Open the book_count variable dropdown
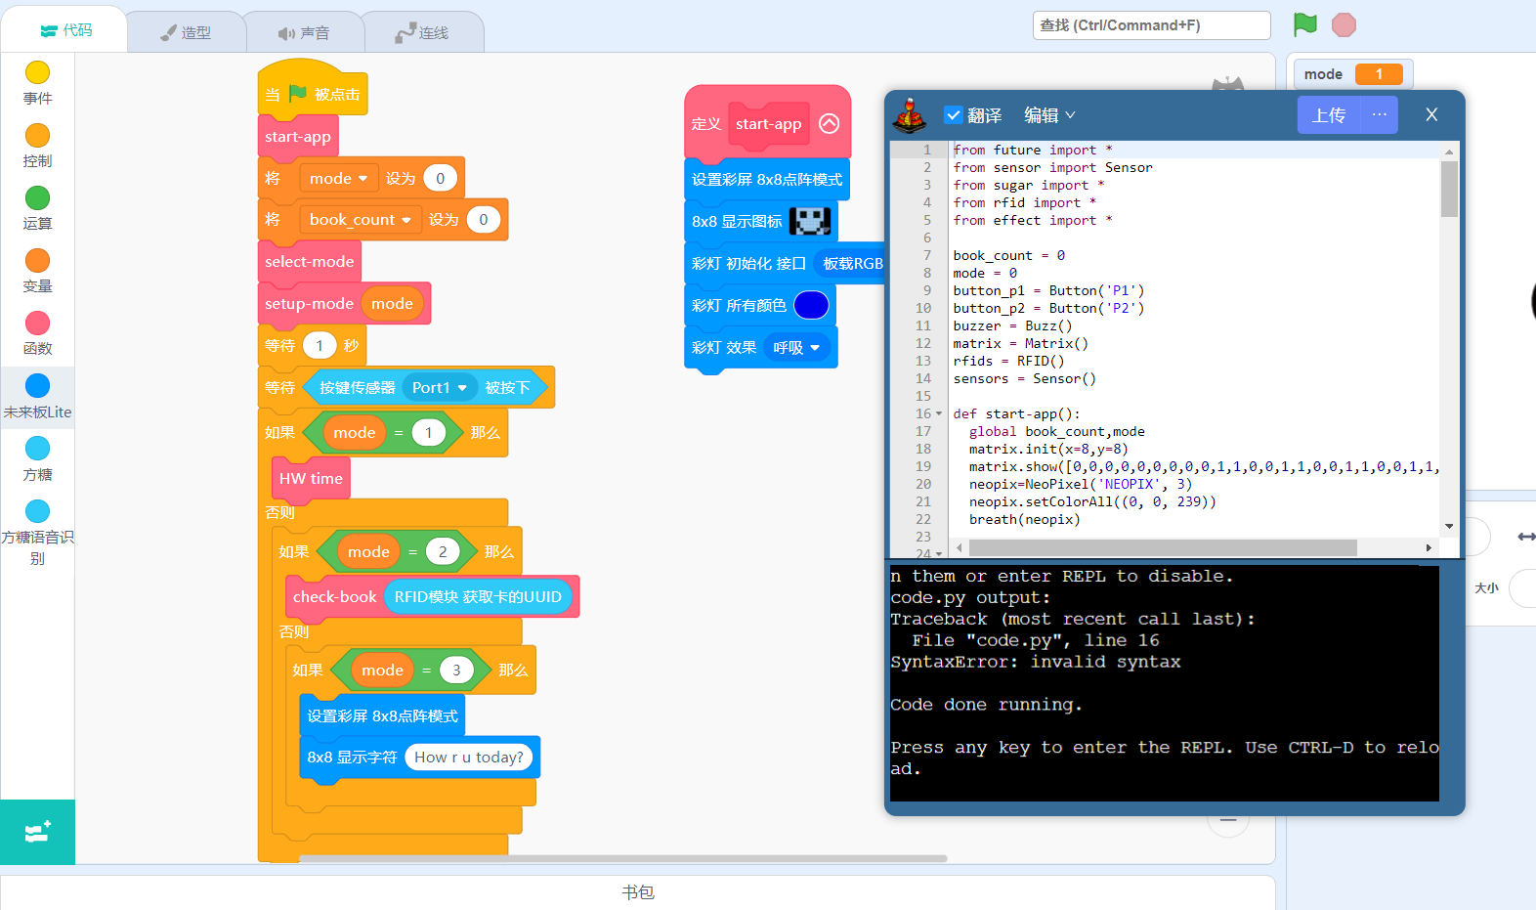 [x=360, y=220]
